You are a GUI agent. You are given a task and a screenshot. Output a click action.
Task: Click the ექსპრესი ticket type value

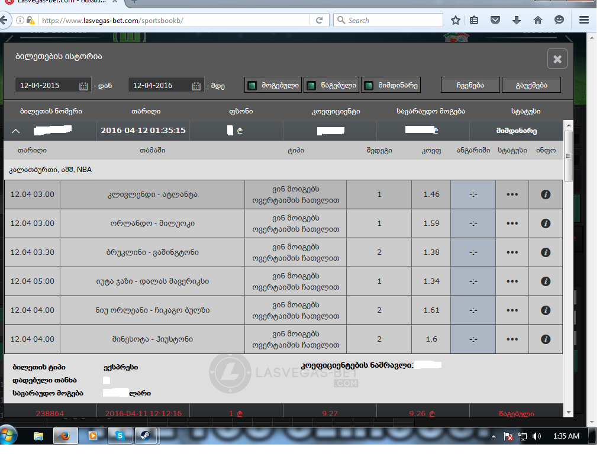[121, 367]
